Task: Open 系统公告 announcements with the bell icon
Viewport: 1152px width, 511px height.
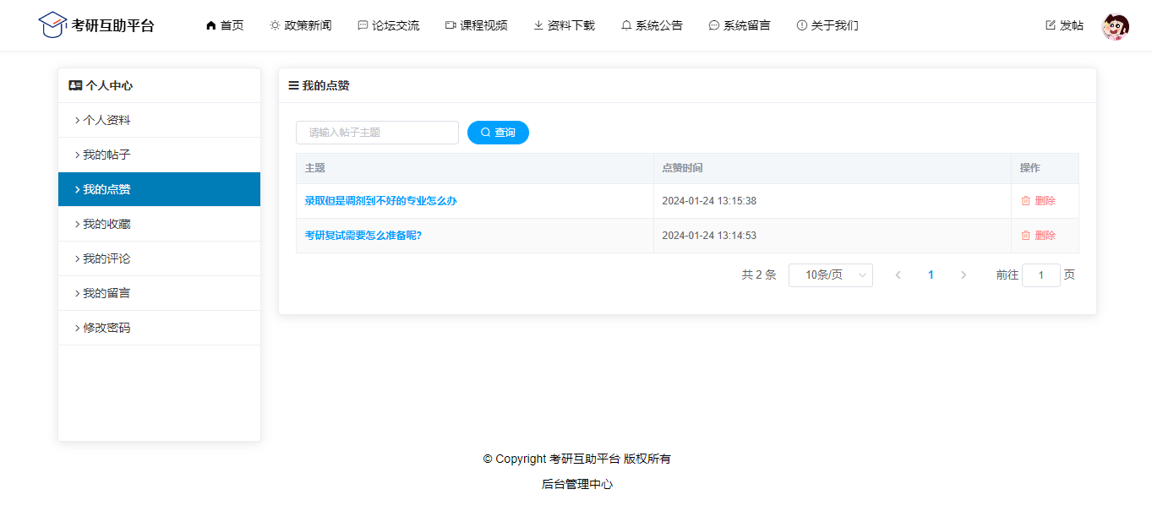Action: coord(652,25)
